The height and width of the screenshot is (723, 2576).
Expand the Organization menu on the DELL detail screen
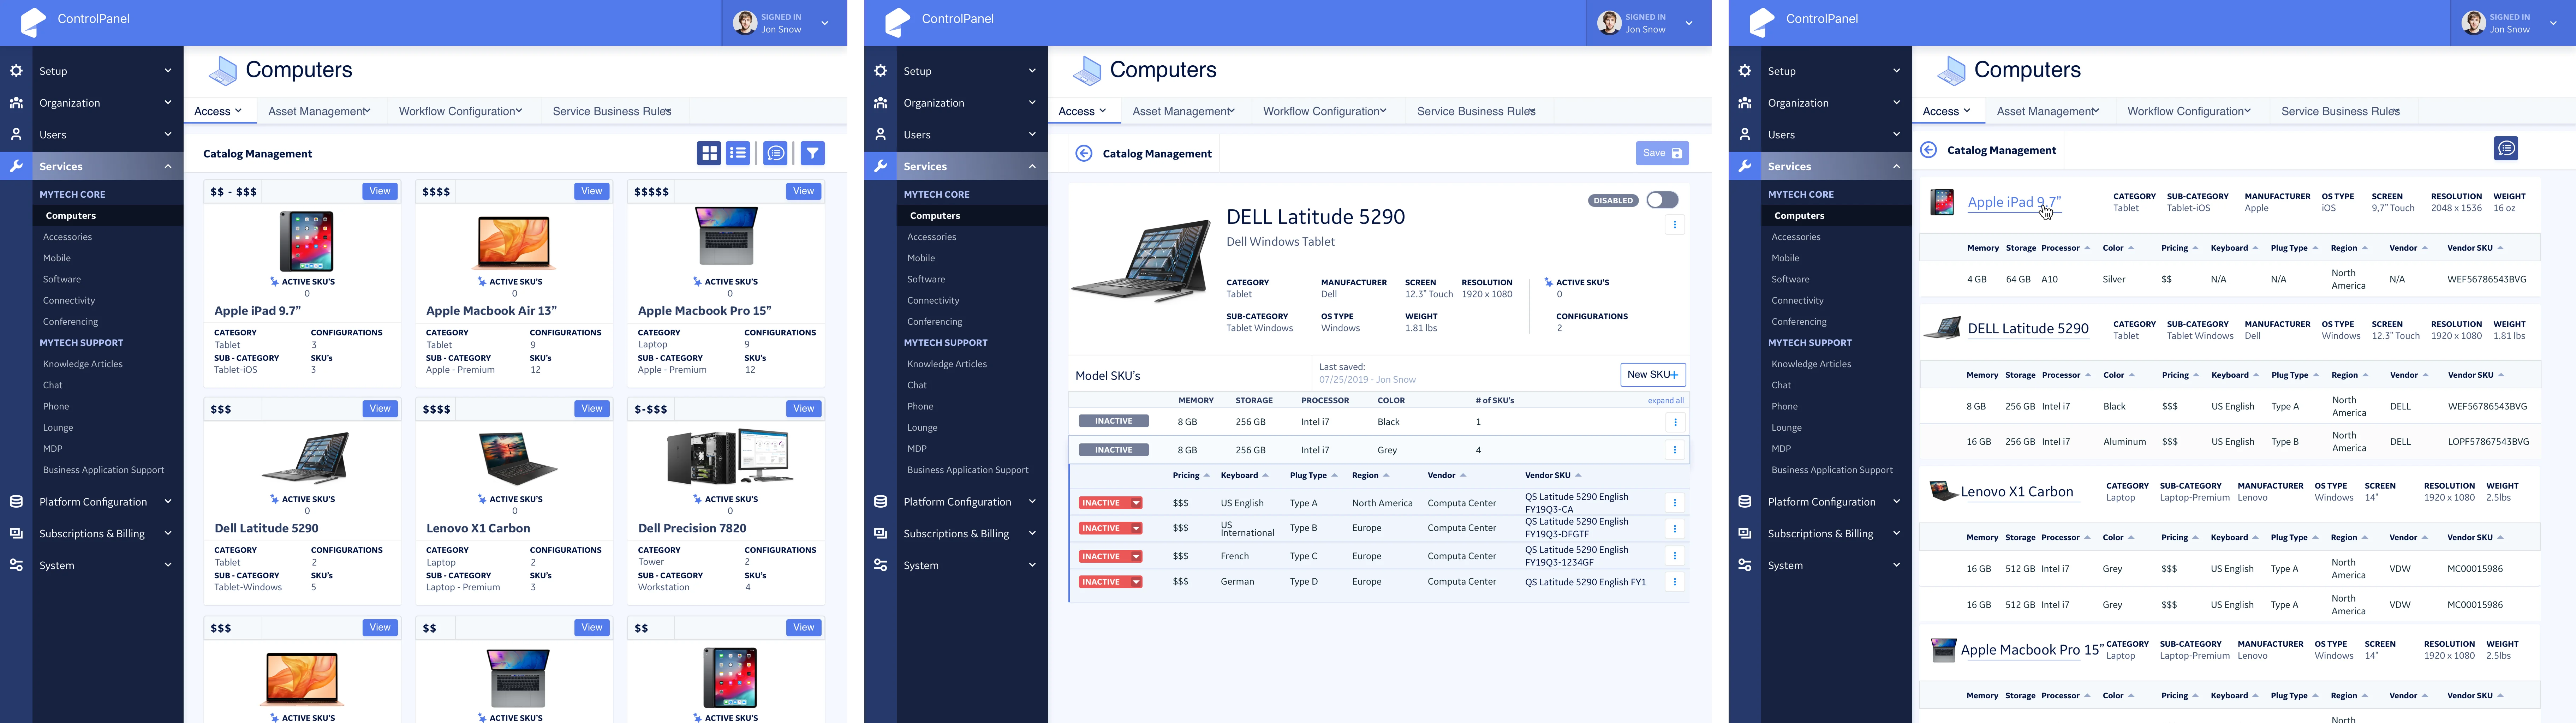pyautogui.click(x=1032, y=103)
